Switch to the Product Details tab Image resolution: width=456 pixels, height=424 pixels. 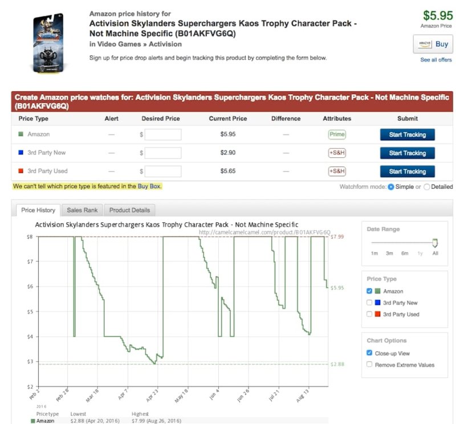(129, 210)
